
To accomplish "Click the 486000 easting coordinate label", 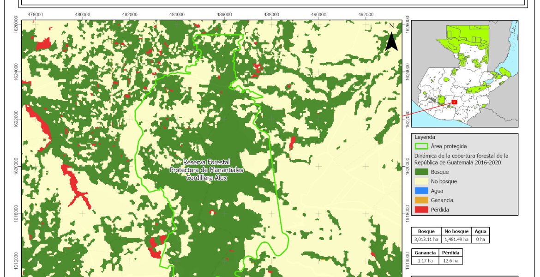I will tap(224, 14).
